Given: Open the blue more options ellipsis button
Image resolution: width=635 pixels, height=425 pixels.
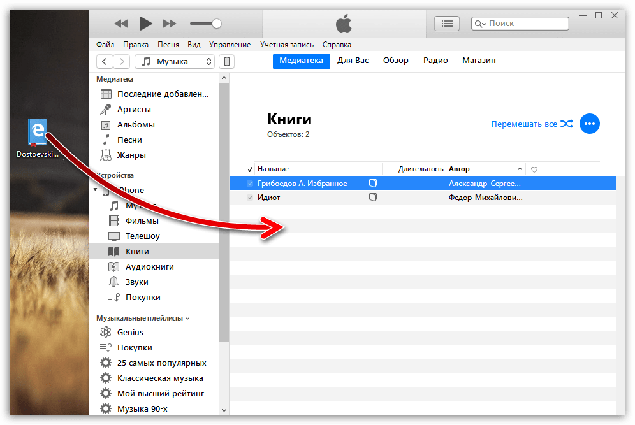Looking at the screenshot, I should (x=590, y=124).
